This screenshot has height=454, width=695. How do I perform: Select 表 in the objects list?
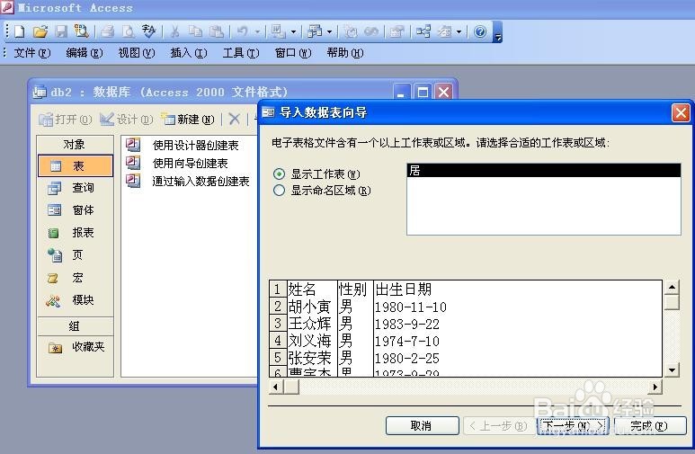point(76,165)
